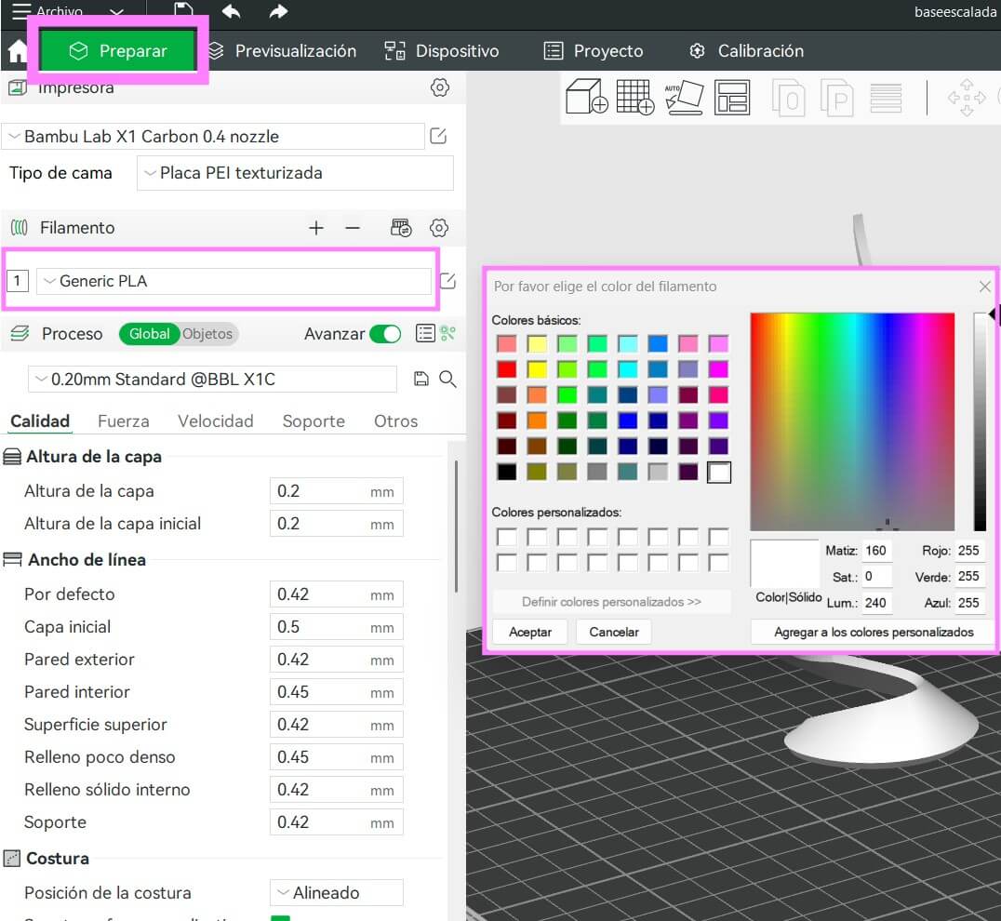The height and width of the screenshot is (921, 1001).
Task: Click the Definir colores personalizados button
Action: tap(611, 602)
